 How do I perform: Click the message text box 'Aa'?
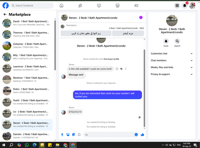tap(109, 135)
